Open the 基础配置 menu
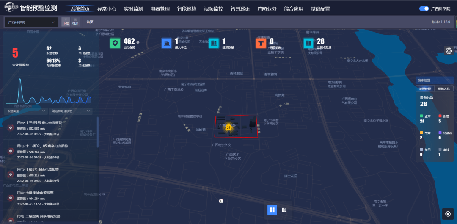 (320, 9)
